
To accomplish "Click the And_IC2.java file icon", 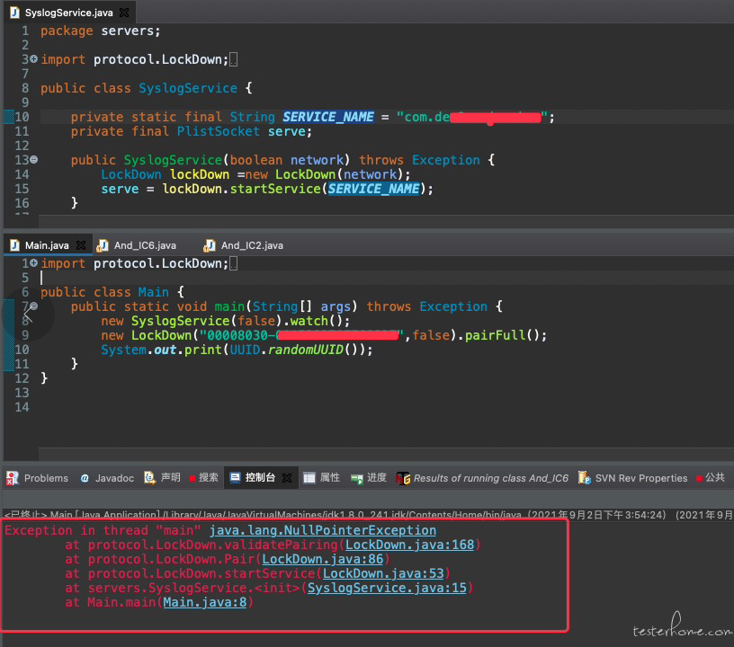I will (x=210, y=245).
